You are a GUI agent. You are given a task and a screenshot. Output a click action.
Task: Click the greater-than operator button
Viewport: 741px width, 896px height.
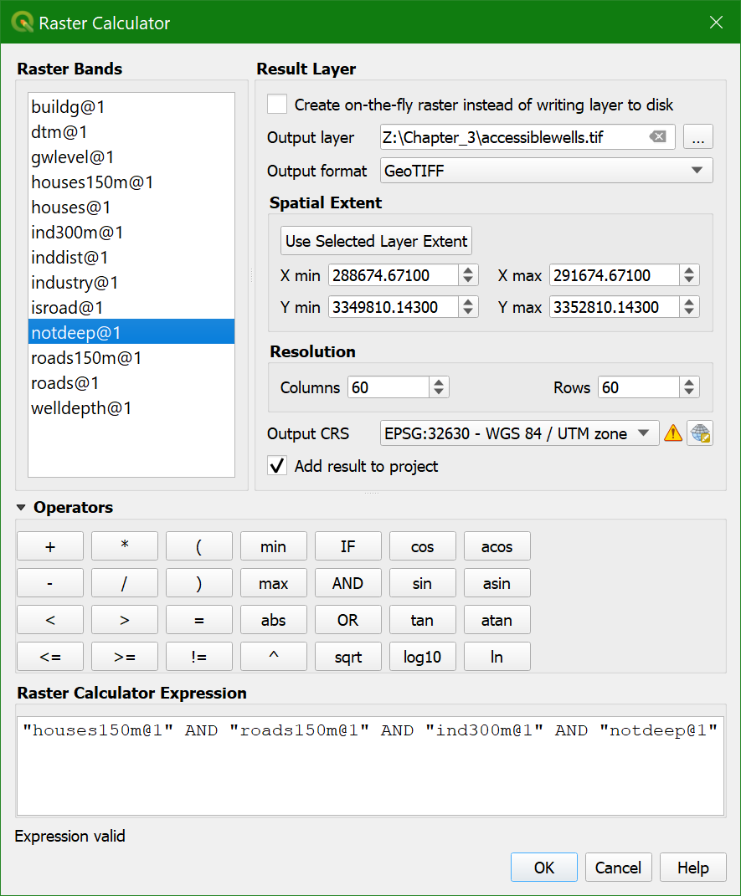point(125,620)
